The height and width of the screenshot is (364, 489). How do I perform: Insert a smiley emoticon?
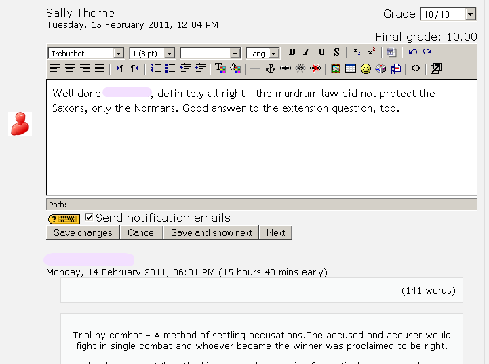pos(366,68)
